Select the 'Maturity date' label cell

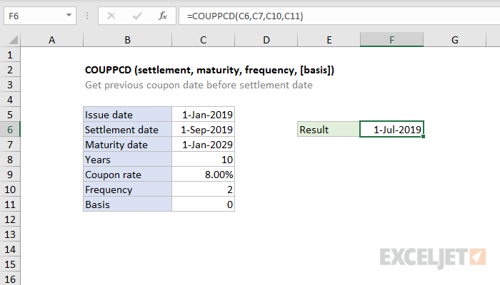pyautogui.click(x=127, y=145)
